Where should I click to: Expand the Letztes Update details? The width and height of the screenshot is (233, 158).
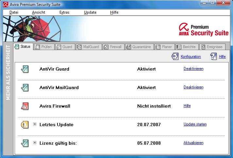[x=35, y=124]
